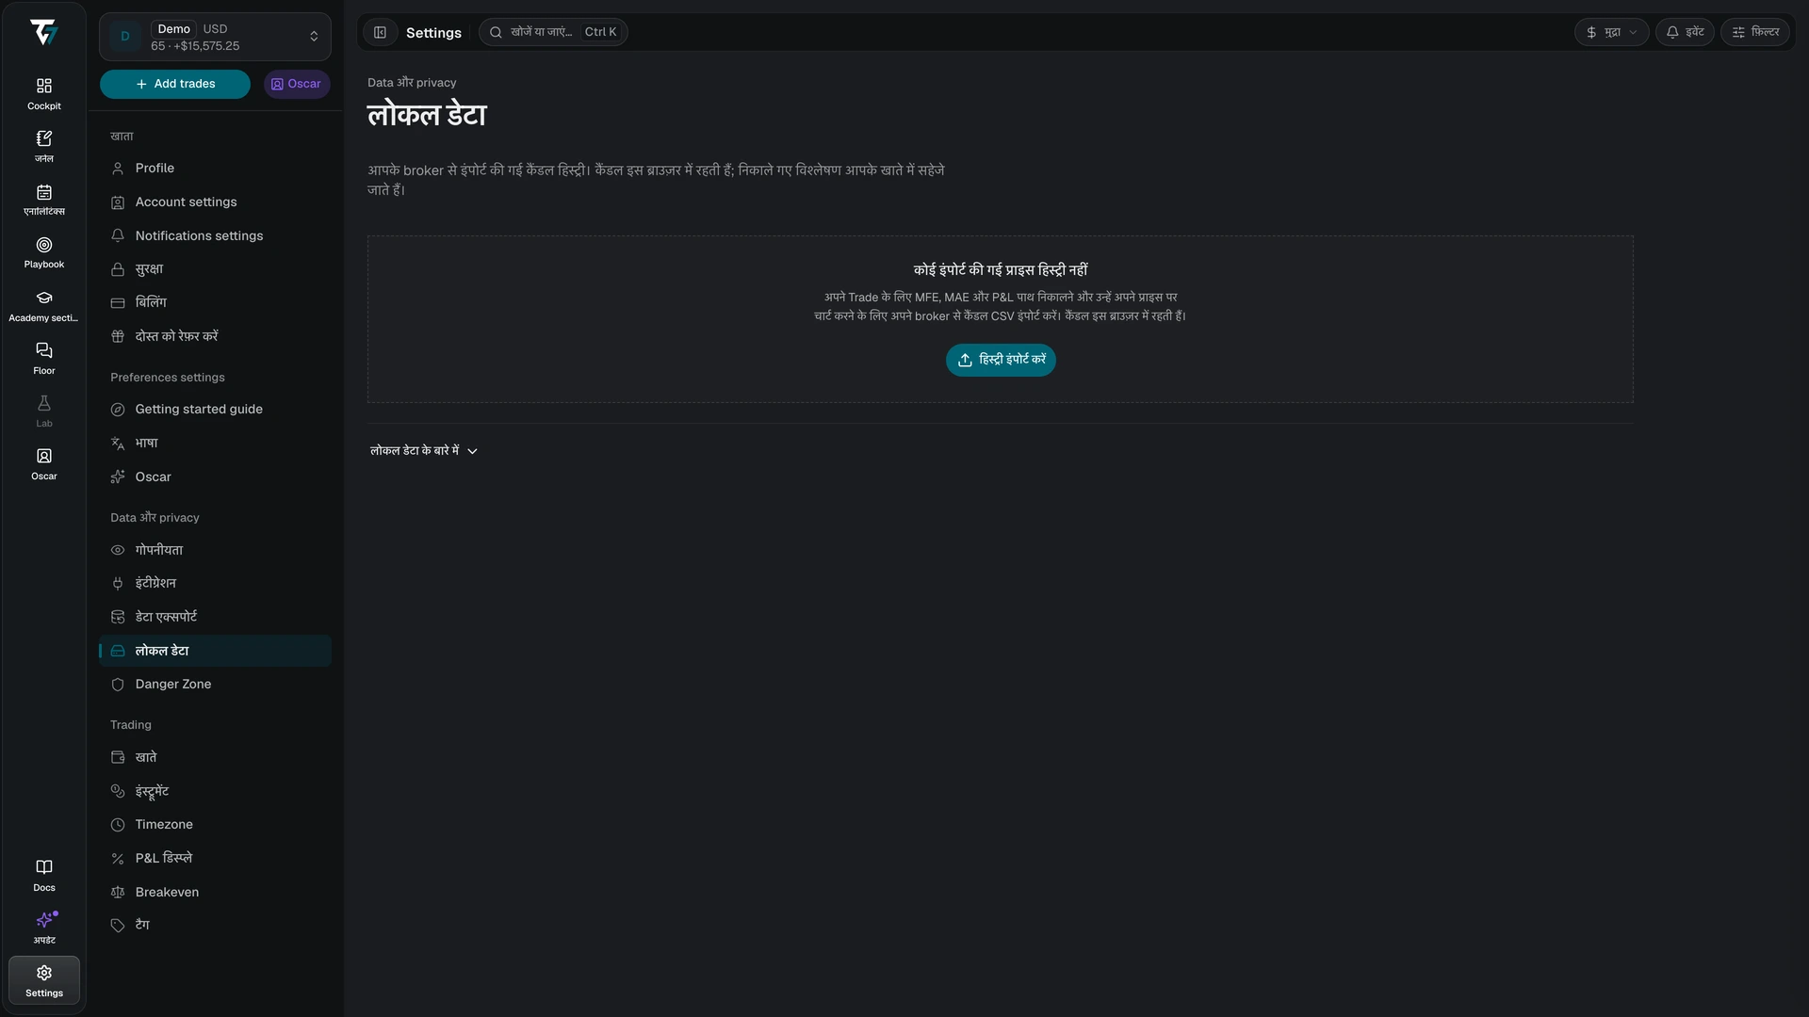Open इंस्ट्रूमेंट instruments settings

point(215,791)
